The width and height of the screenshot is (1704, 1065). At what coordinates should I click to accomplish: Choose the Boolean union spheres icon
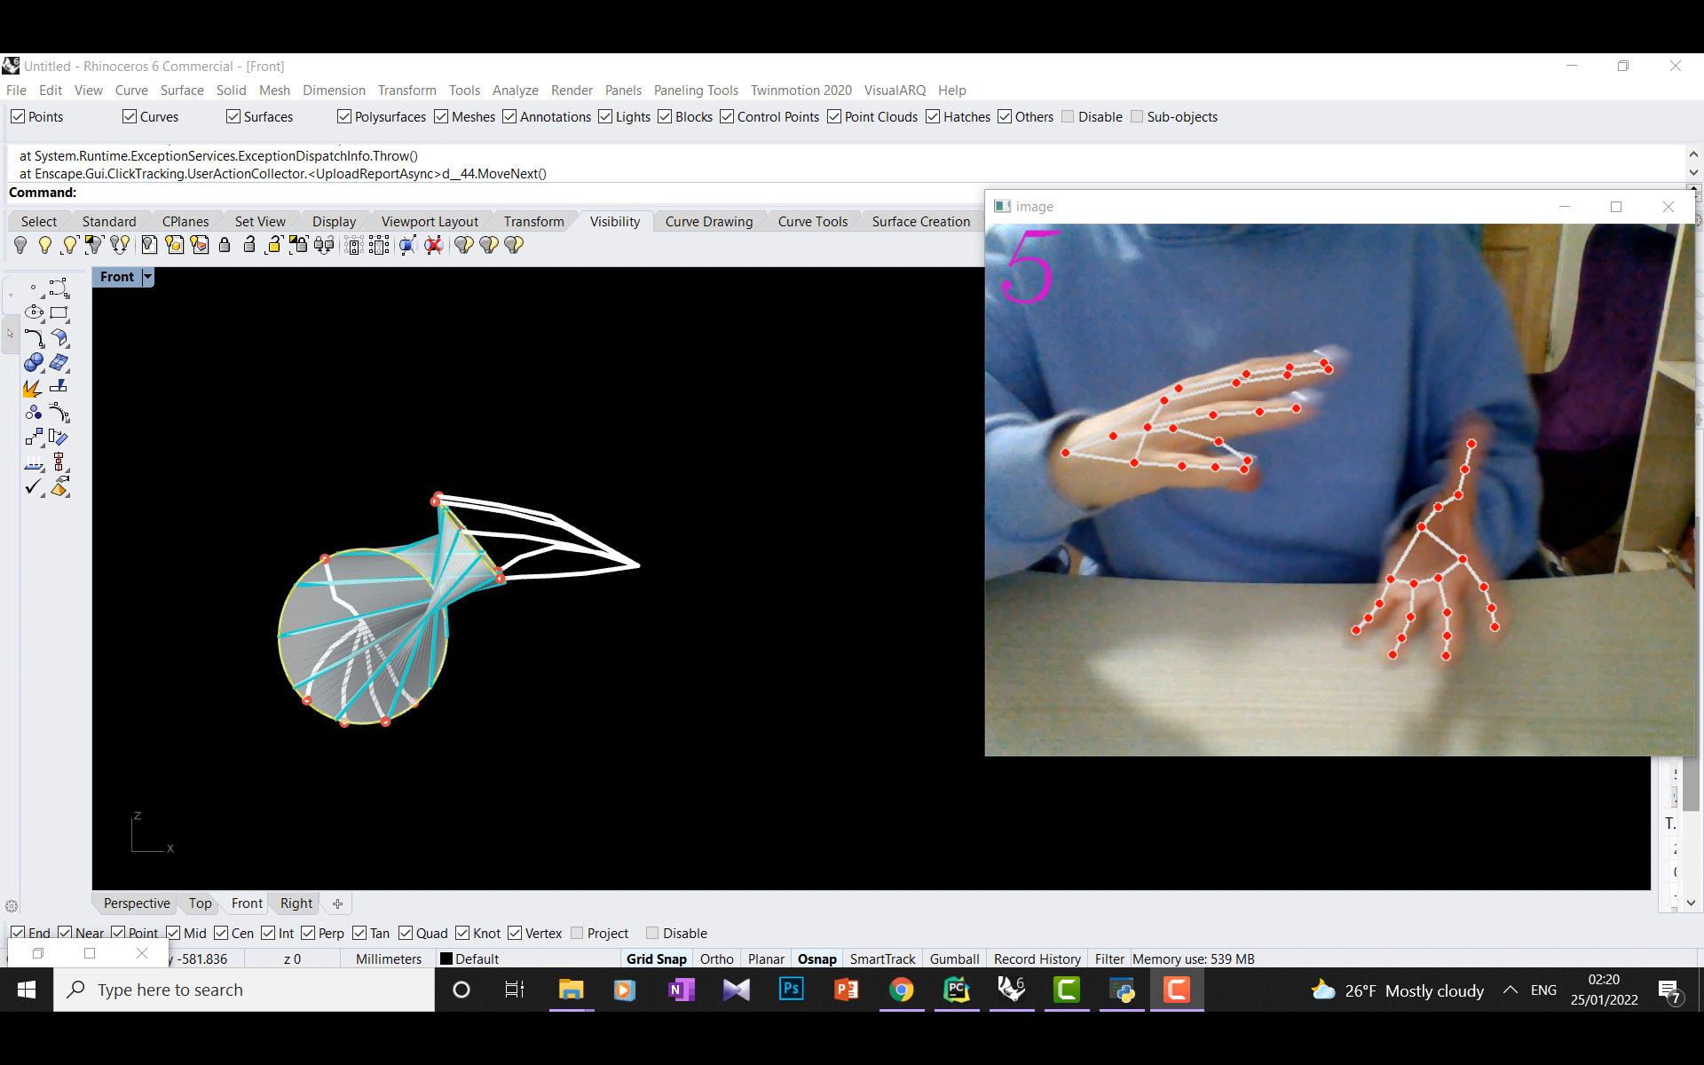tap(34, 362)
